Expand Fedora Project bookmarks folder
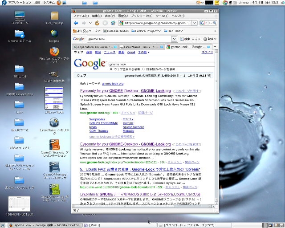Viewport: 285px width, 228px height. (146, 31)
